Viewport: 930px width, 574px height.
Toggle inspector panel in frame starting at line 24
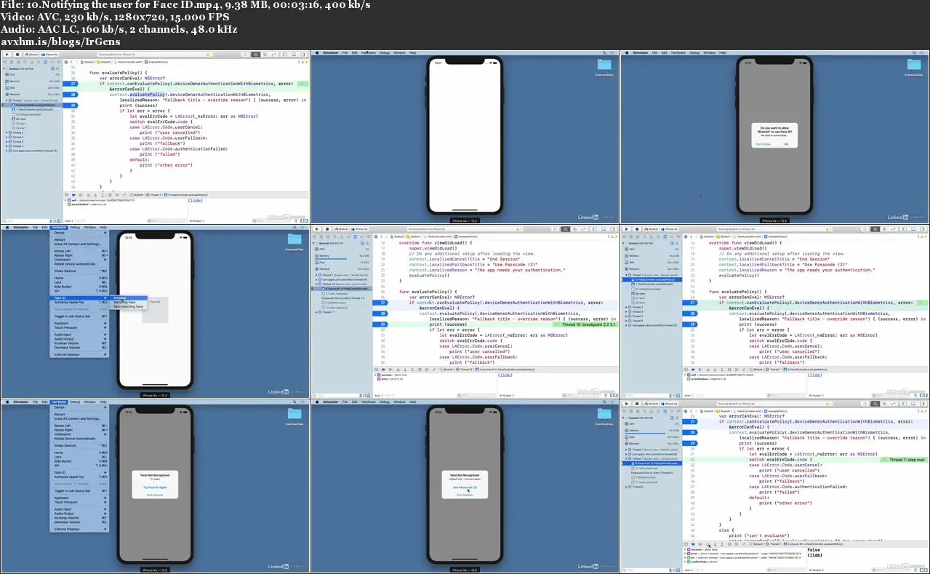(x=302, y=55)
